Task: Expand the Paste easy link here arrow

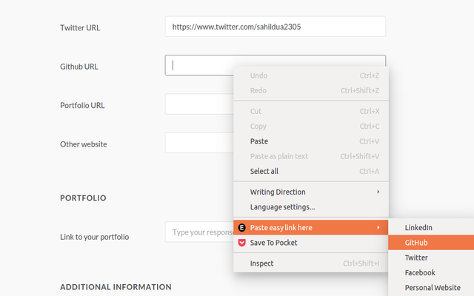Action: click(378, 227)
